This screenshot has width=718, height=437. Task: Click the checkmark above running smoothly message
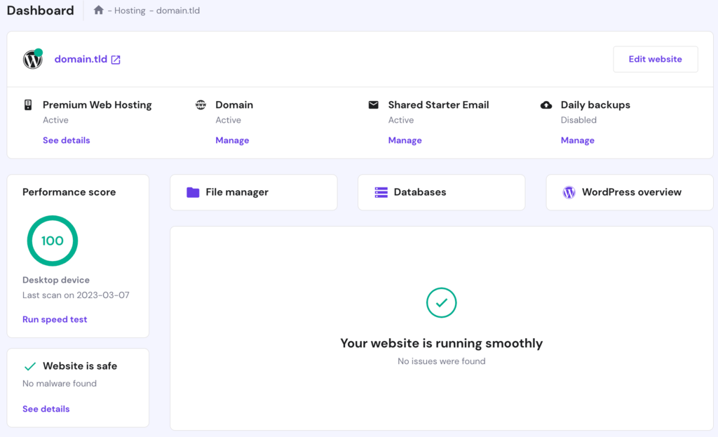[x=441, y=303]
